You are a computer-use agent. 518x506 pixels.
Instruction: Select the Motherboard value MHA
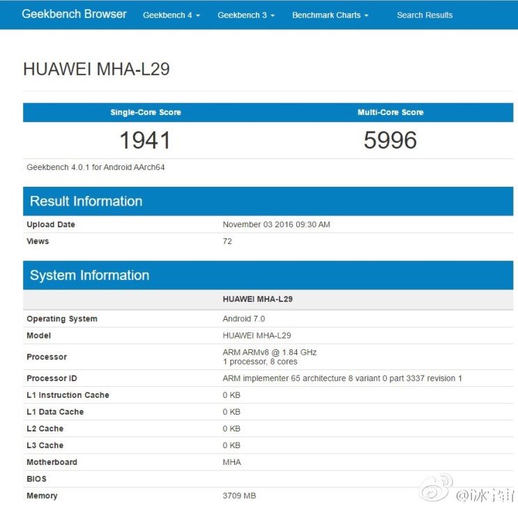click(x=232, y=462)
